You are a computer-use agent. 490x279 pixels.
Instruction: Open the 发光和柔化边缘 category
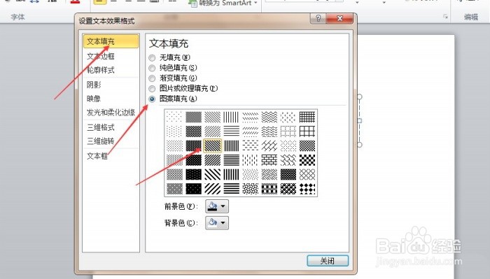(111, 113)
